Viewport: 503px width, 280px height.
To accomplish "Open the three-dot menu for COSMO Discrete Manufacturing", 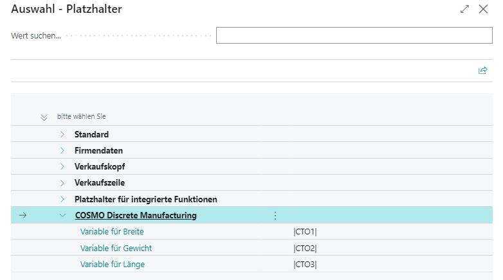I will (x=275, y=216).
